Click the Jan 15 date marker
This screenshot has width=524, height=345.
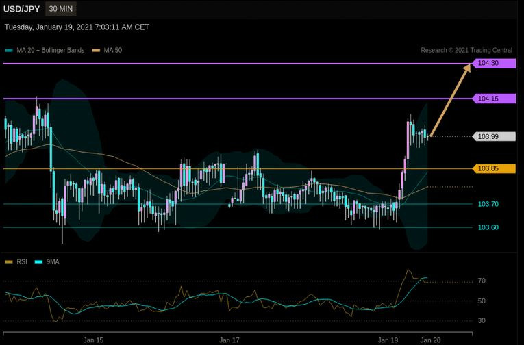pos(93,340)
